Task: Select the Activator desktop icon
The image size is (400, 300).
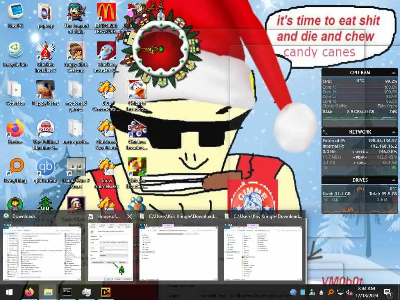Action: tap(15, 93)
